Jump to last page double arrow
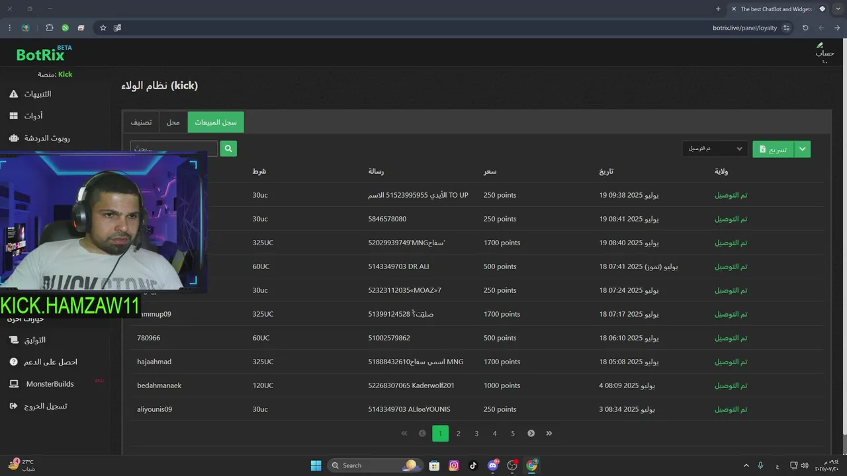Screen dimensions: 847x476 (549, 433)
